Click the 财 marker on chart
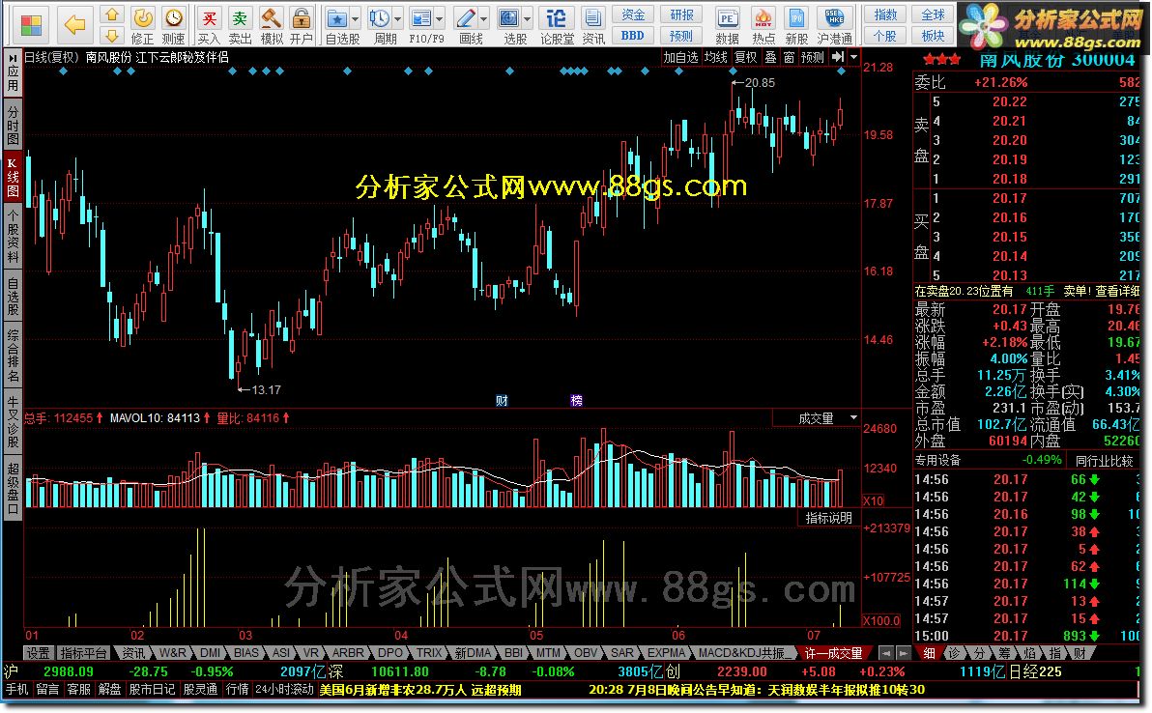 point(502,400)
